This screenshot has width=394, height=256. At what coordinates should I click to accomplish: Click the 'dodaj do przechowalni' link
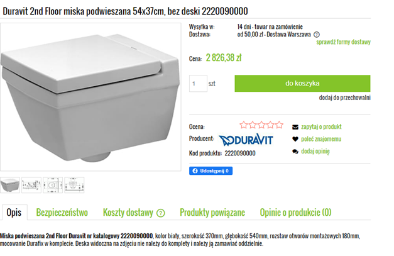point(344,97)
